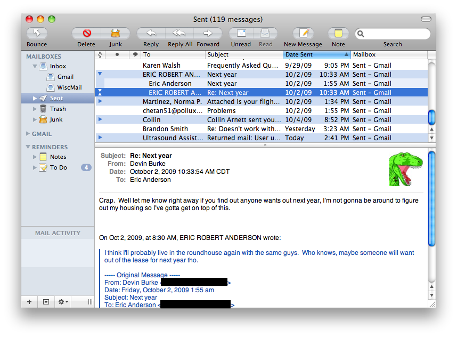Collapse the REMINDERS section
Screen dimensions: 457x337
click(28, 147)
